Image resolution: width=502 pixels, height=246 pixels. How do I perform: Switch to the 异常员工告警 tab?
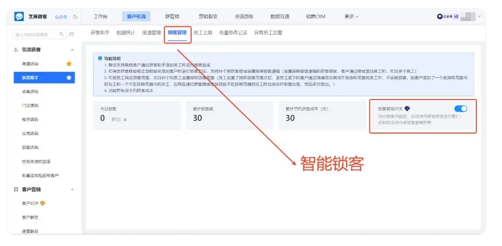(x=268, y=33)
